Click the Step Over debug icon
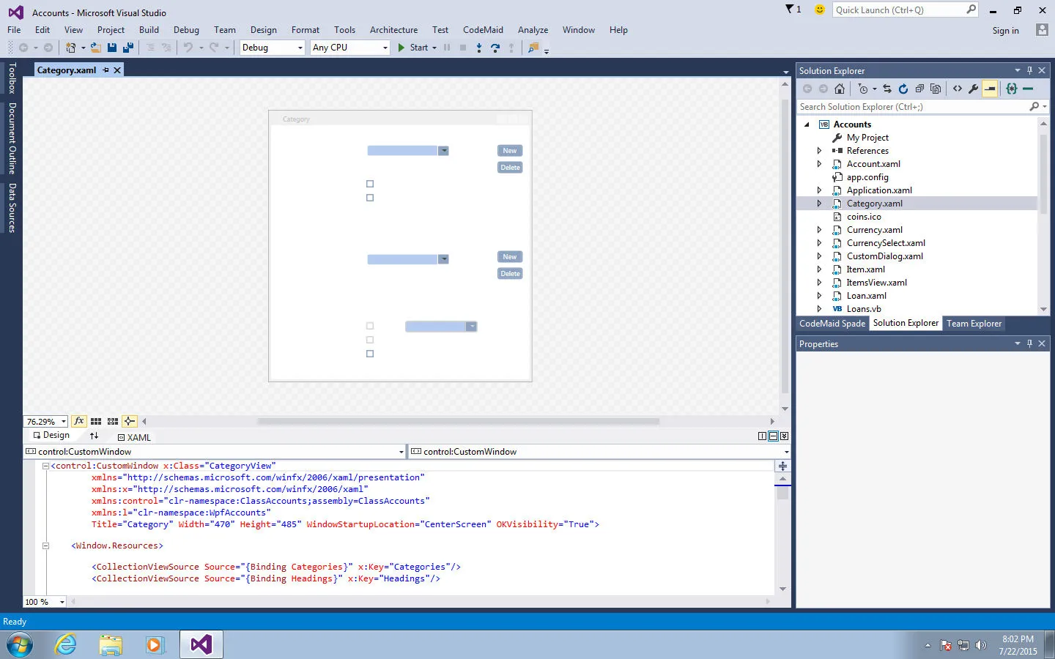Viewport: 1055px width, 659px height. point(495,48)
